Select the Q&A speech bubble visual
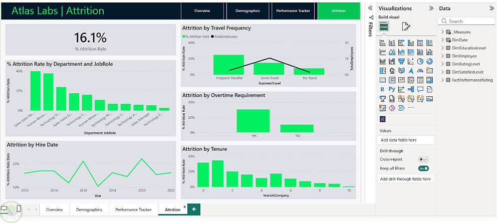The height and width of the screenshot is (223, 501). tap(420, 89)
